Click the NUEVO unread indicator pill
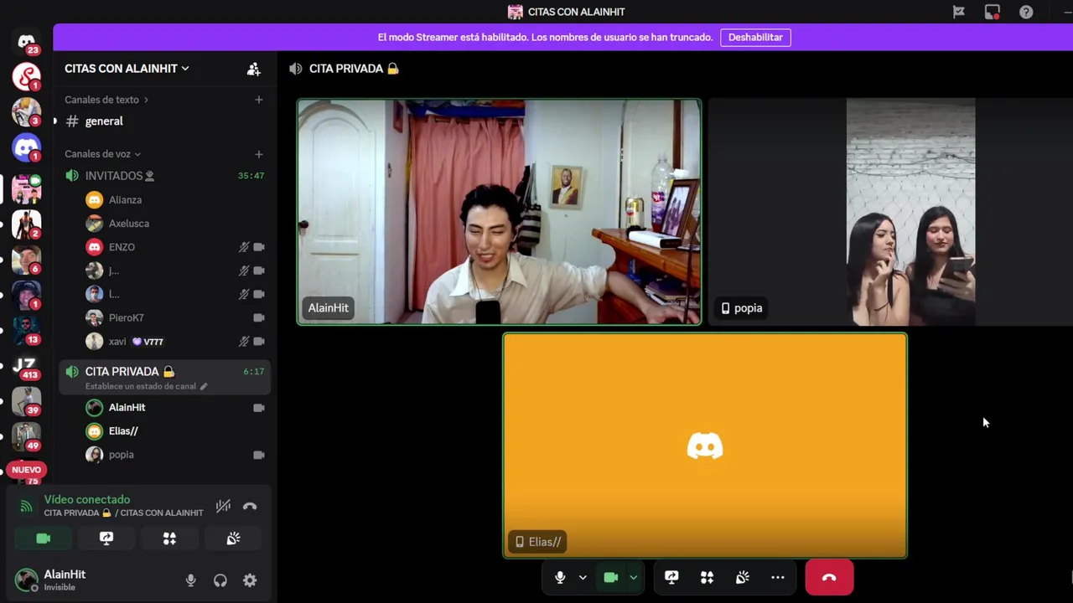Viewport: 1073px width, 603px height. [26, 470]
